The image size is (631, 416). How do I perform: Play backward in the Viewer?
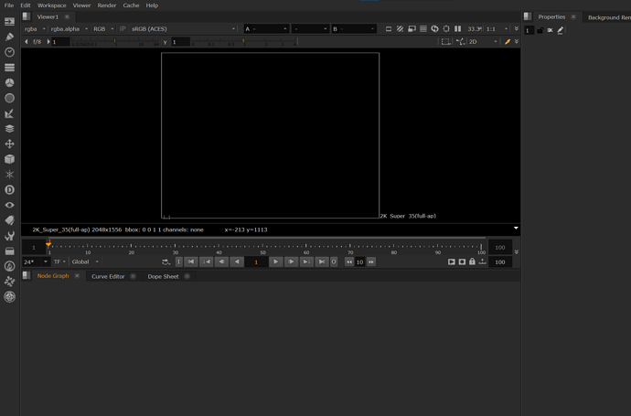tap(237, 261)
